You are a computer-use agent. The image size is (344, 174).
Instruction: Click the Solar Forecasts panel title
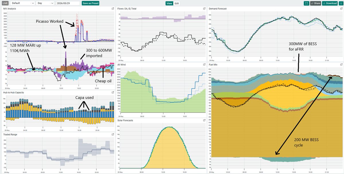point(125,120)
